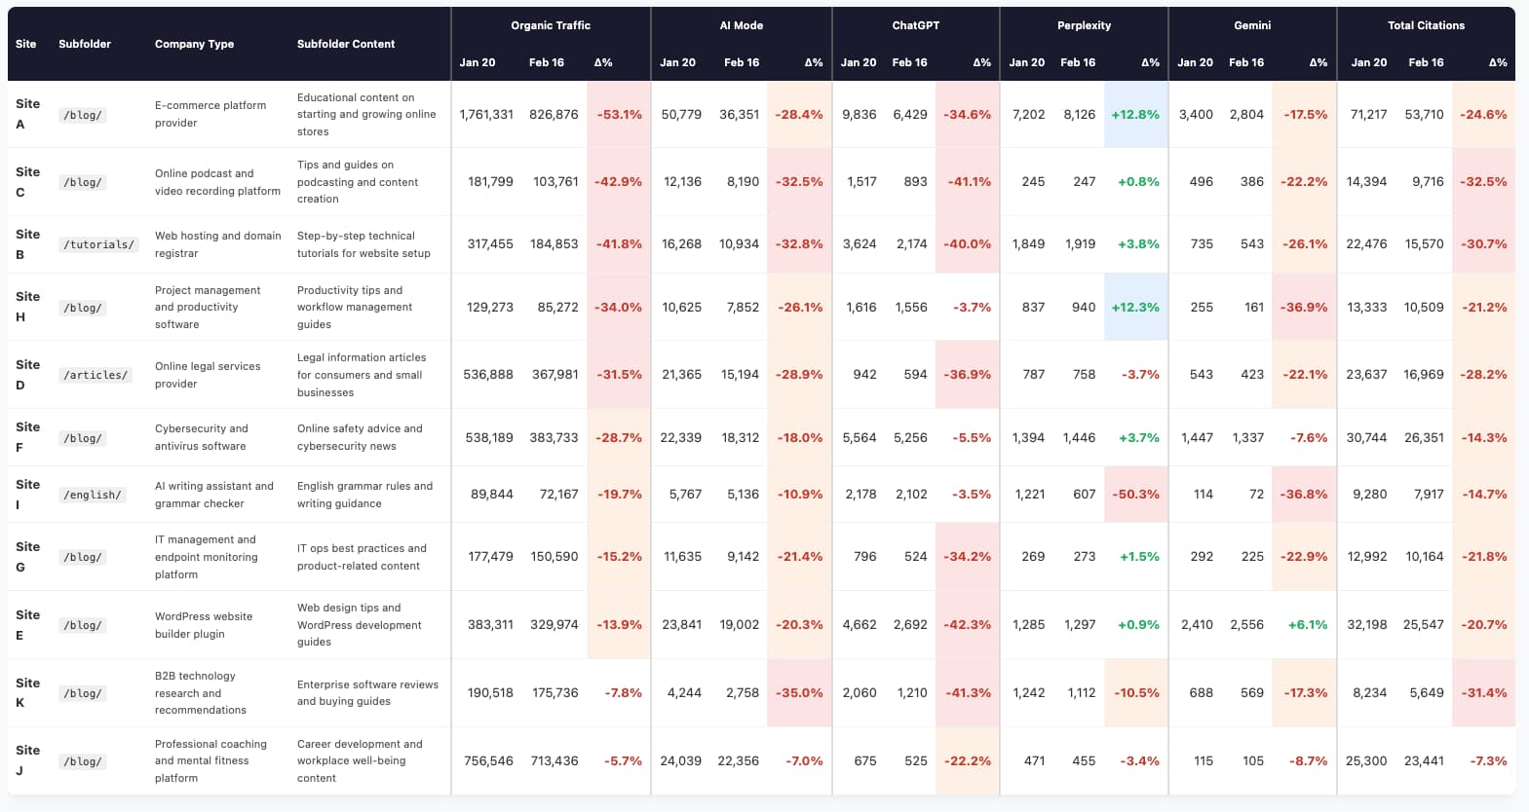Click the "Δ%" subheader under Total Citations

(x=1498, y=62)
